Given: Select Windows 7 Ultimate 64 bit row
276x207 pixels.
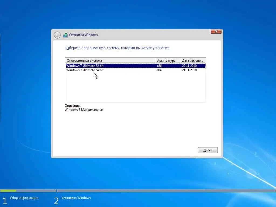Looking at the screenshot, I should [136, 70].
